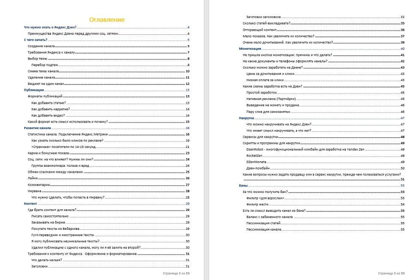
Task: Click 'Требования Яндекса к каналу' entry
Action: (51, 52)
